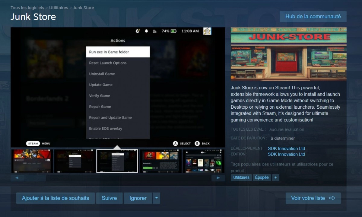This screenshot has height=217, width=362.
Task: Select the second screenshot thumbnail
Action: pos(75,161)
